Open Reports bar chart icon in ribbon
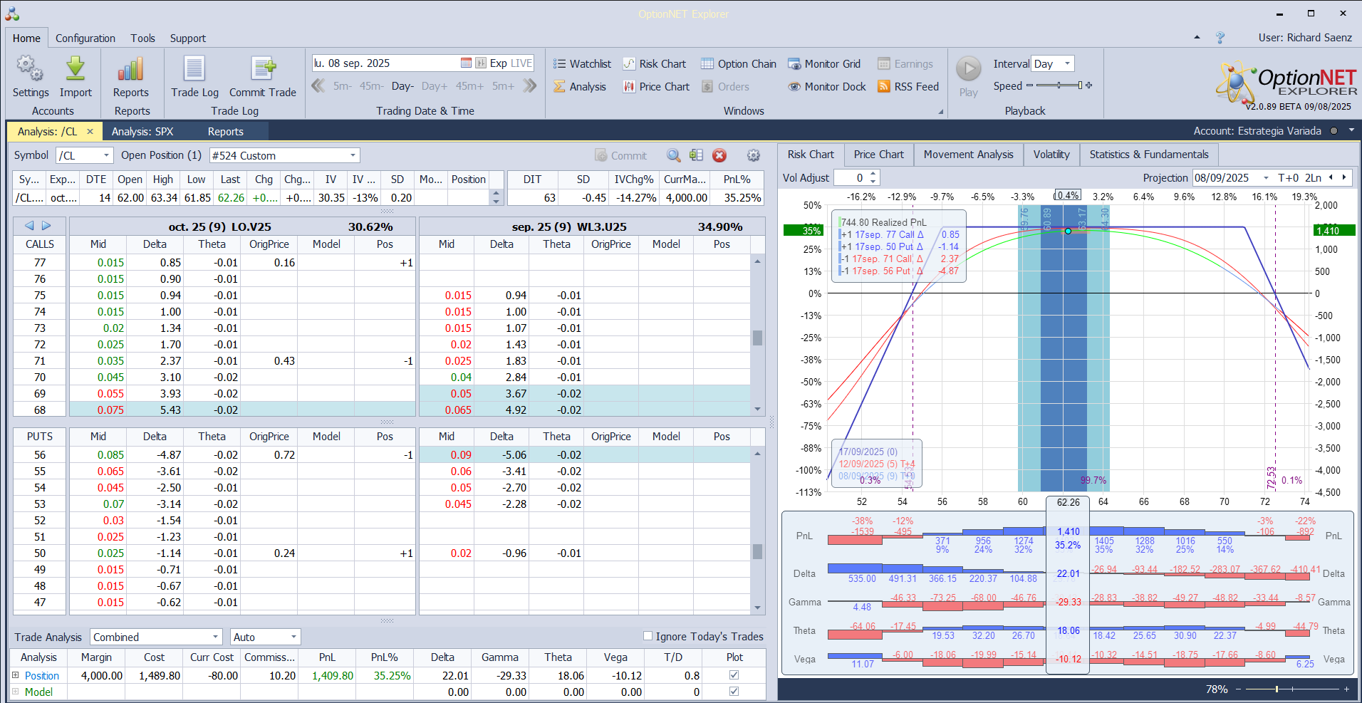 pos(131,69)
